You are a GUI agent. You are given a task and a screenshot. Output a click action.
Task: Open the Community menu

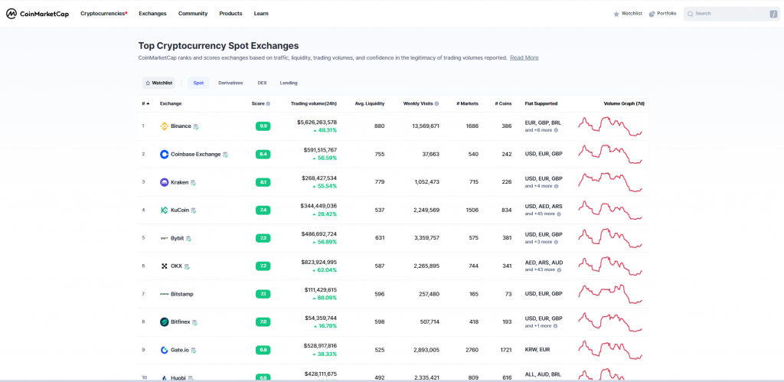pyautogui.click(x=193, y=14)
